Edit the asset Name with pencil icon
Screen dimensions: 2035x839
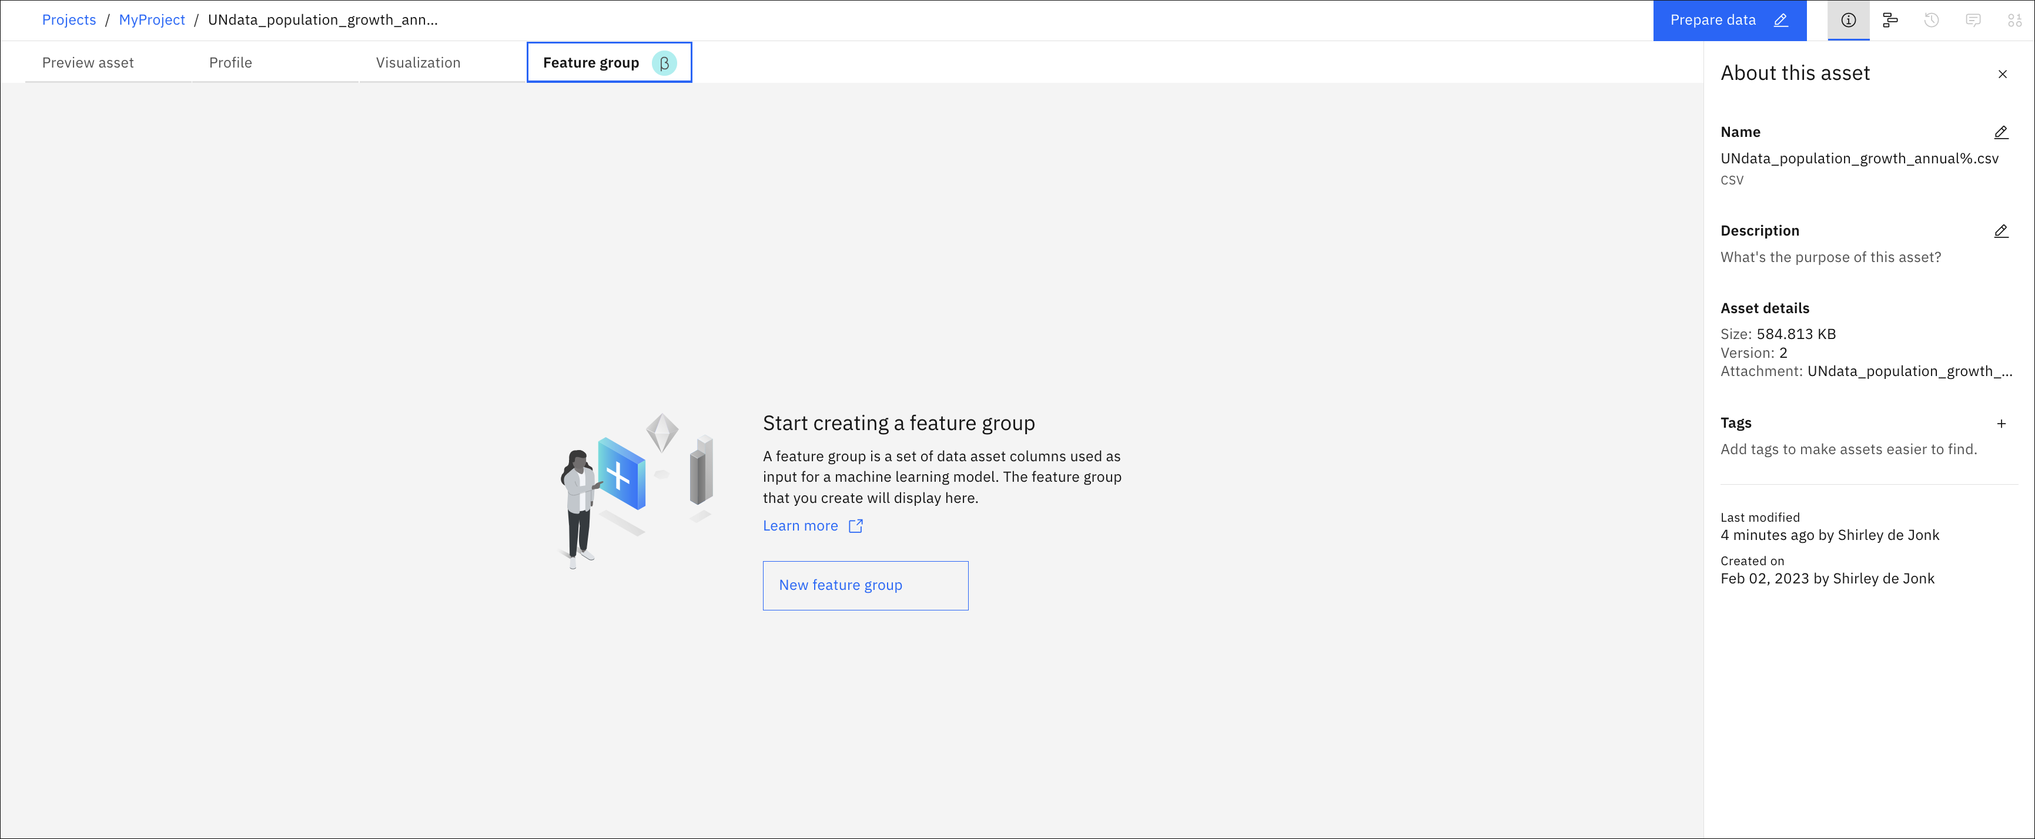(2000, 133)
